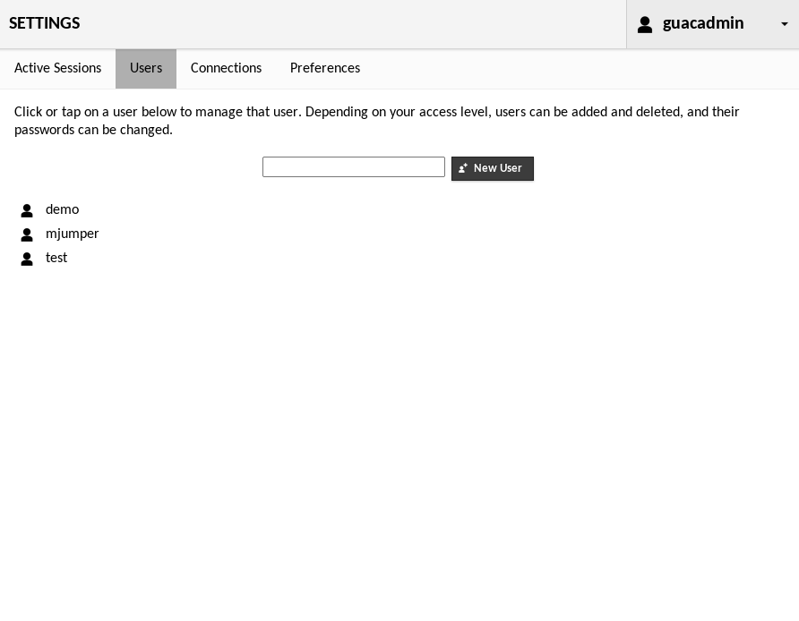Click the person icon beside test

click(27, 259)
